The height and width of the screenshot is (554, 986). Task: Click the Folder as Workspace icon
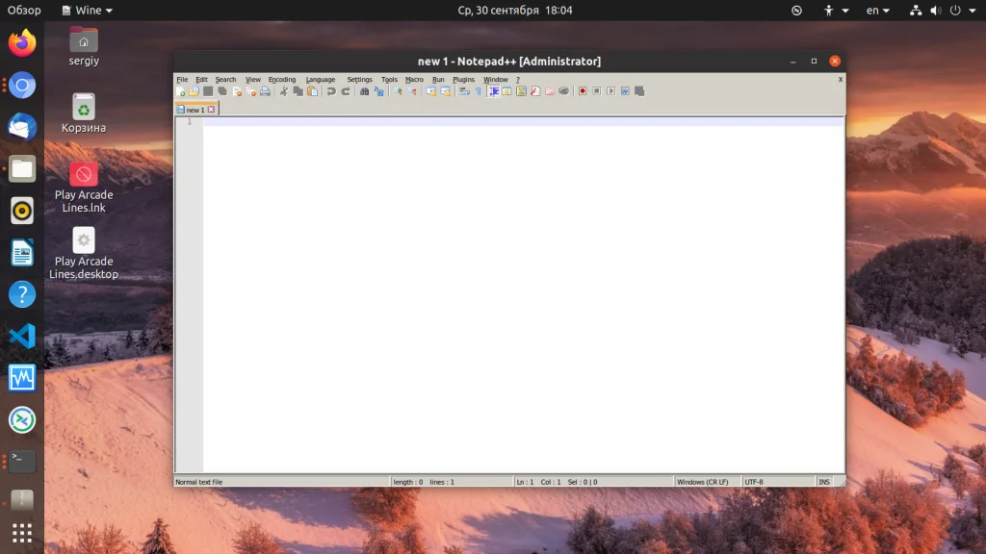[550, 91]
